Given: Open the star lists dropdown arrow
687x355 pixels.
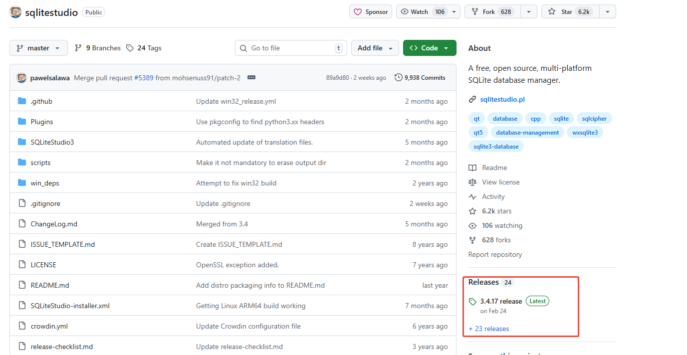Looking at the screenshot, I should (607, 11).
